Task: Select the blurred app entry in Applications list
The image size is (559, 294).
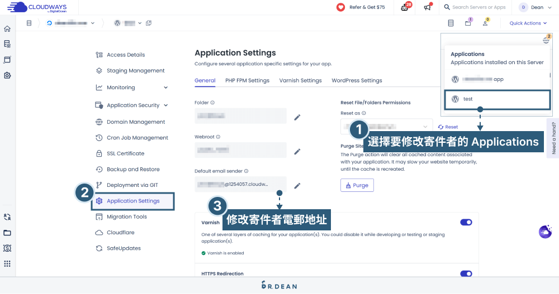Action: [498, 79]
